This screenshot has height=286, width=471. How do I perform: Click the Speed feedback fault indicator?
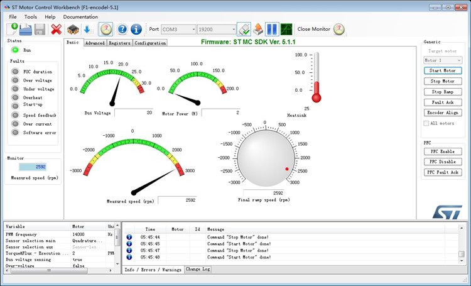tap(15, 115)
